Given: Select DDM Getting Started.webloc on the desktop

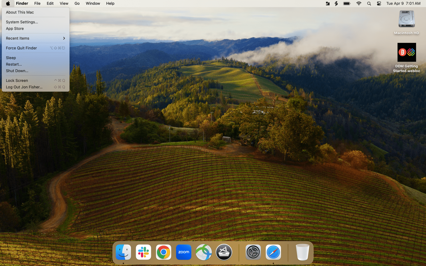Looking at the screenshot, I should 406,52.
